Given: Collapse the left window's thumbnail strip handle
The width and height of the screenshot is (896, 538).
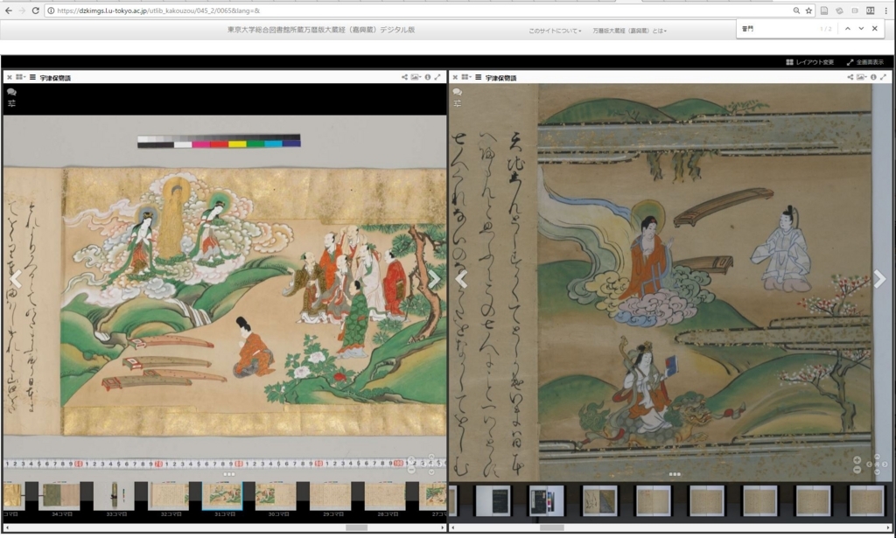Looking at the screenshot, I should (x=229, y=474).
